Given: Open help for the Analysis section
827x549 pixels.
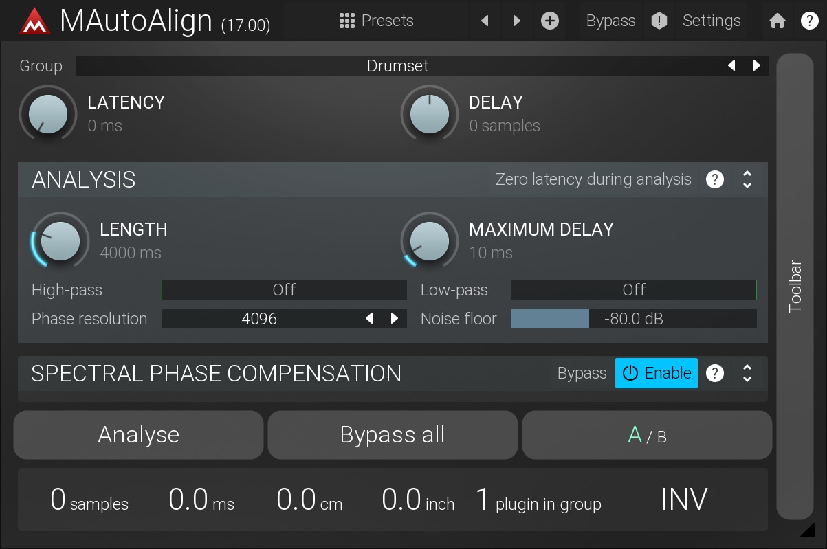Looking at the screenshot, I should 715,180.
